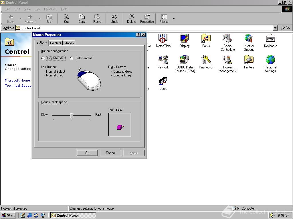Open the Fonts folder icon

coord(206,40)
